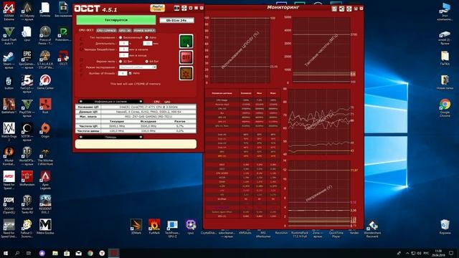Collapse the system information section header
The image size is (459, 258).
pyautogui.click(x=110, y=102)
